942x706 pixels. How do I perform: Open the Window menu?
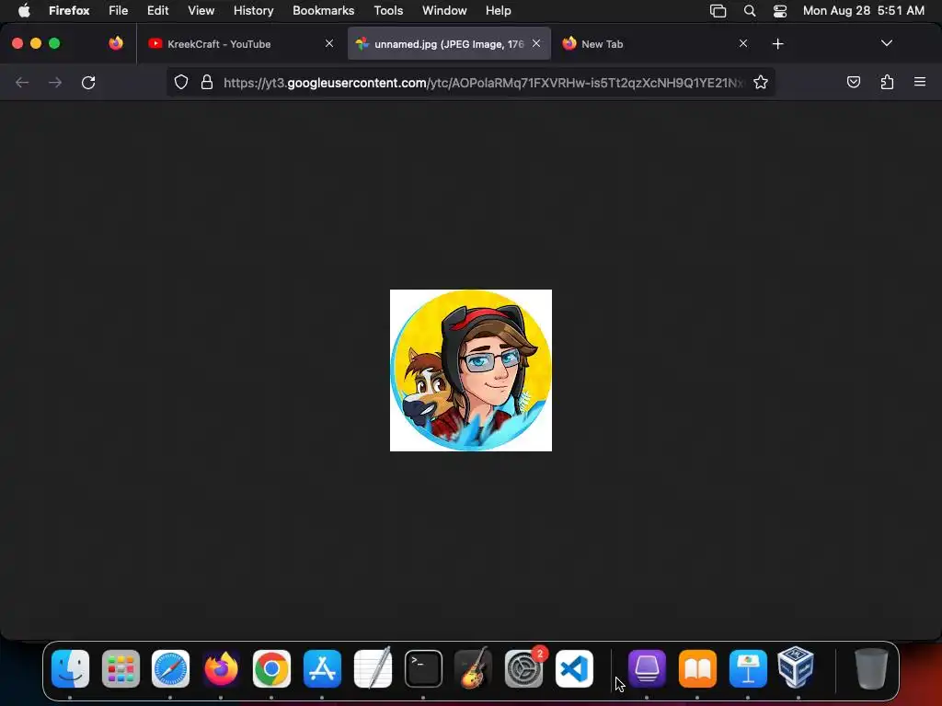444,10
